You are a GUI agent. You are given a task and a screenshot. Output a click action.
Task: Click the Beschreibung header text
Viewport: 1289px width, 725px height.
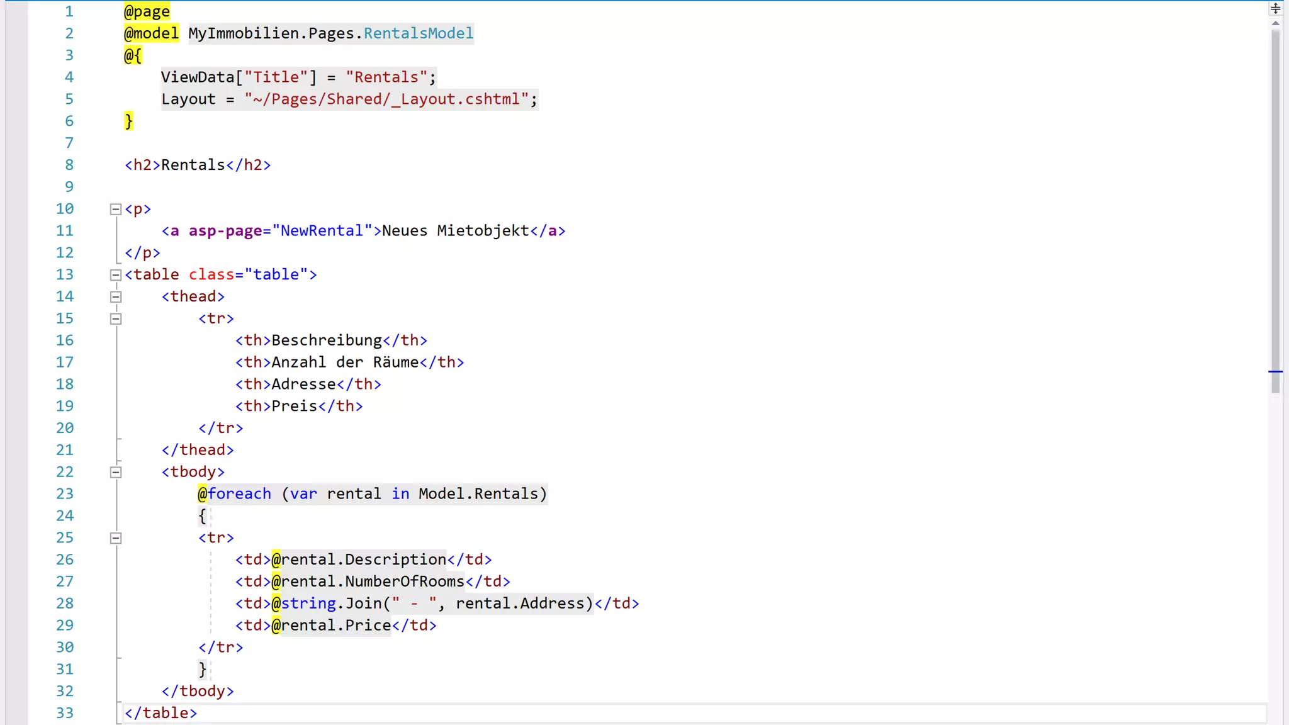click(327, 340)
